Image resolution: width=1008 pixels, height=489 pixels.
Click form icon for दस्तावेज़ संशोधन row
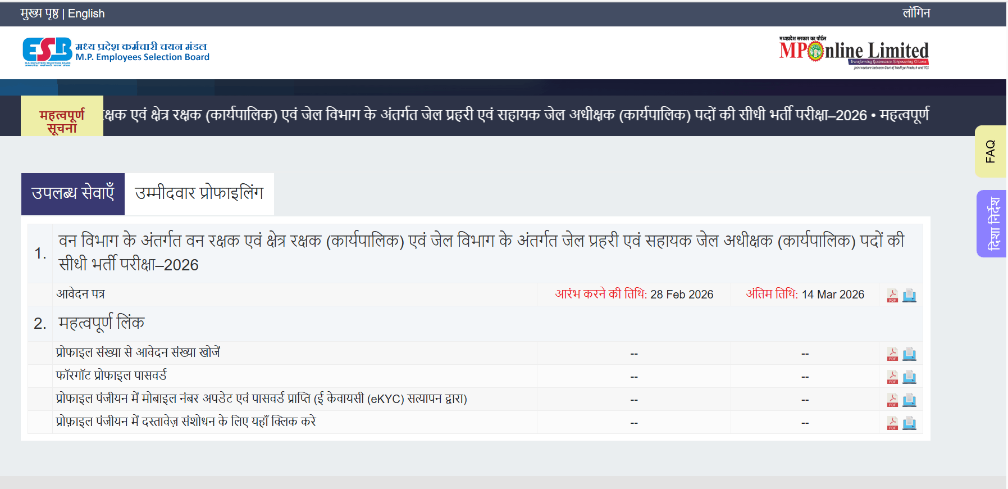(909, 423)
